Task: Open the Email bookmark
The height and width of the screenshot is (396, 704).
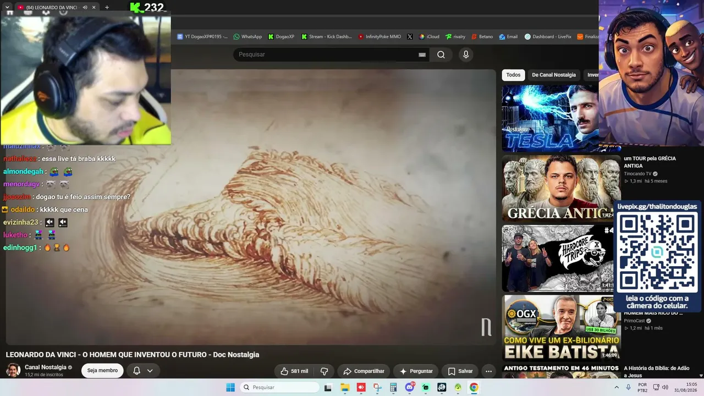Action: coord(508,37)
